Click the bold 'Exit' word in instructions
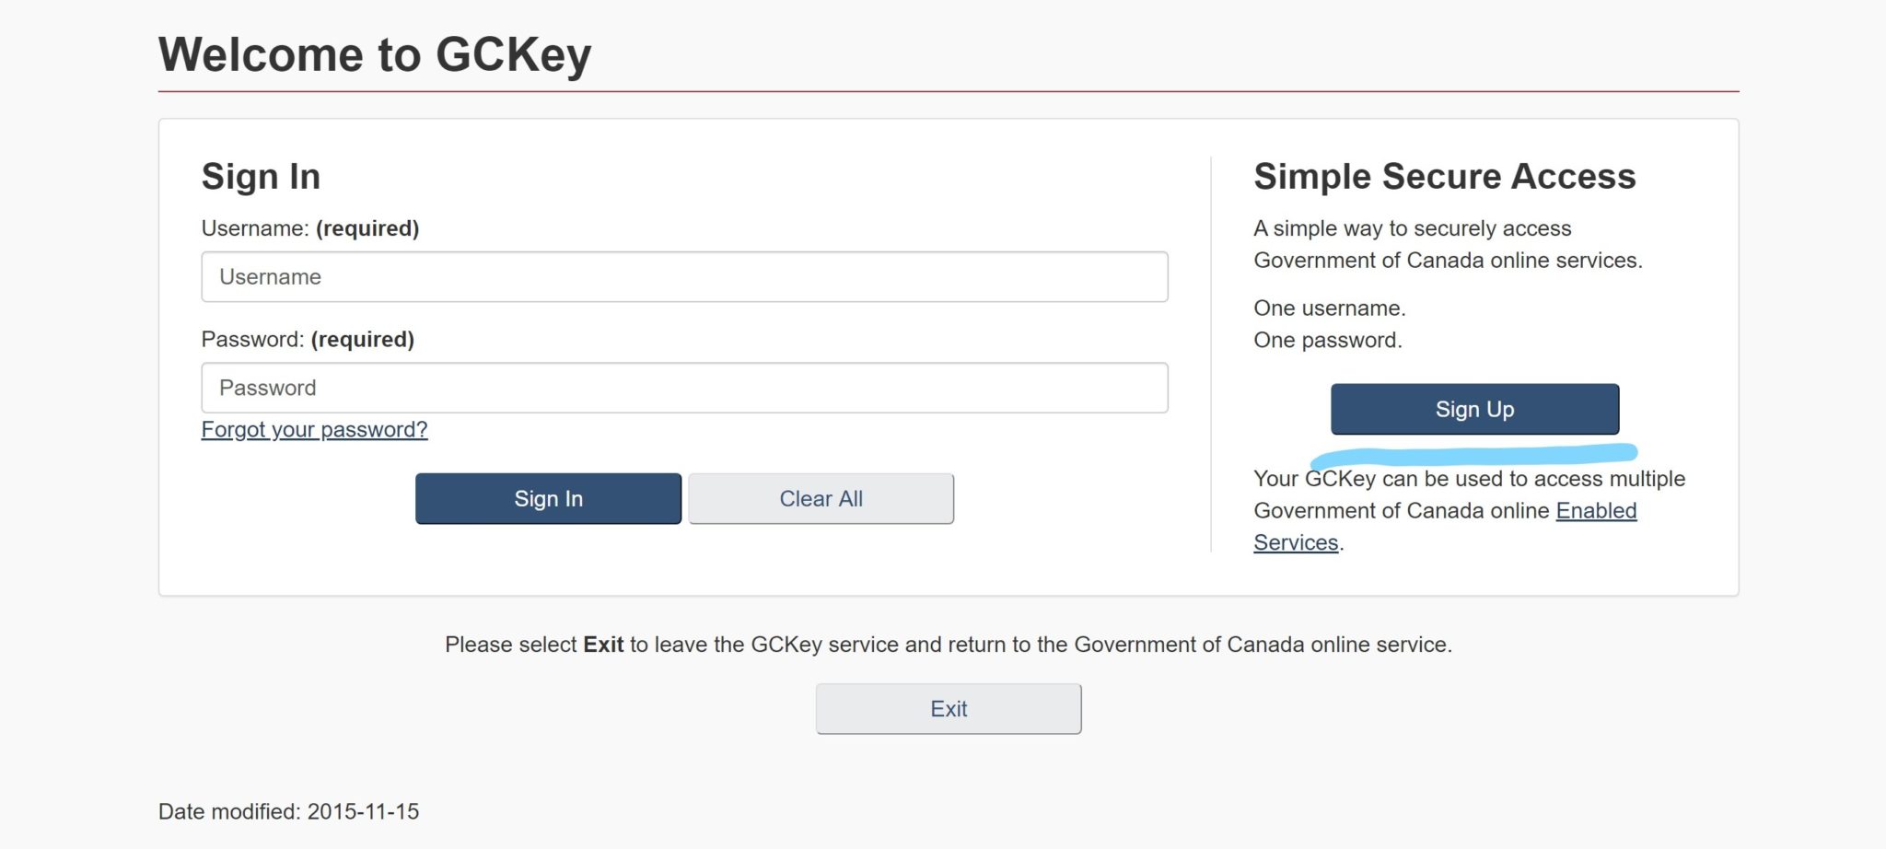The width and height of the screenshot is (1886, 849). click(x=603, y=645)
